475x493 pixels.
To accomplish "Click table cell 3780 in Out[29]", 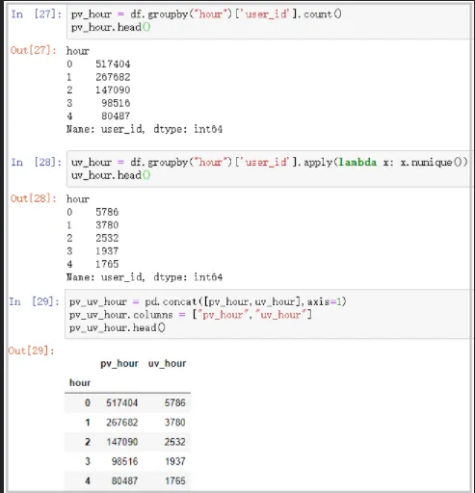I will [175, 423].
